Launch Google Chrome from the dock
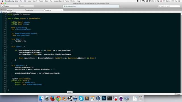This screenshot has height=102, width=182. click(x=59, y=98)
